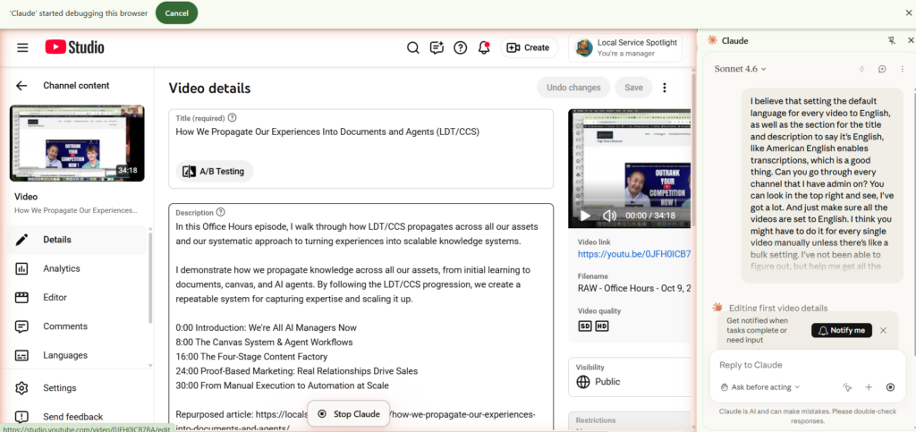Click the stop button in Claude reply box

tap(890, 387)
